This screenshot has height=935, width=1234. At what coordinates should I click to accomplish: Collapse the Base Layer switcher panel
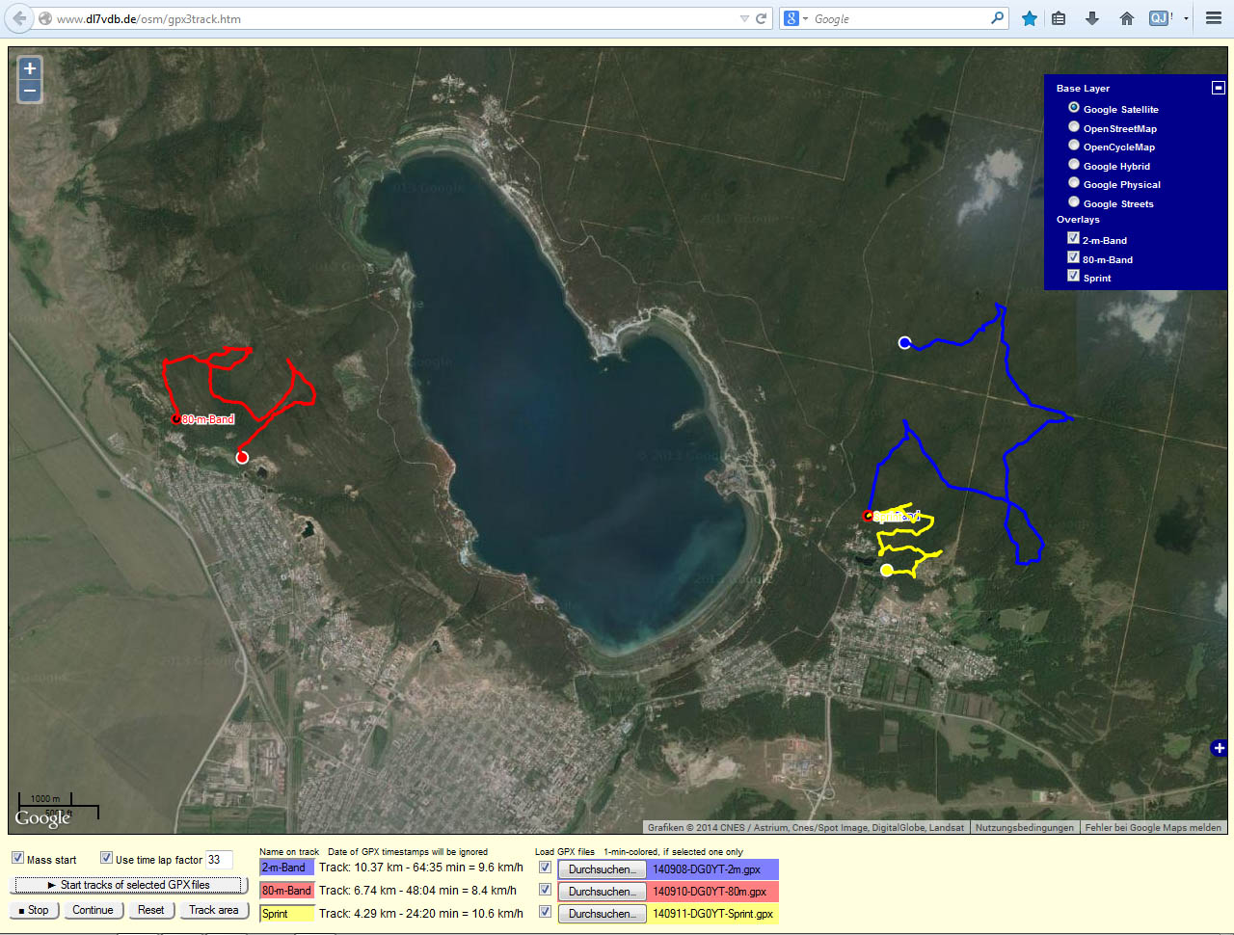[1218, 88]
